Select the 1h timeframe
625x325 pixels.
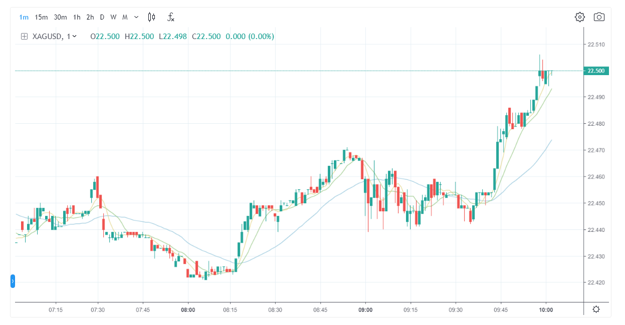coord(77,17)
